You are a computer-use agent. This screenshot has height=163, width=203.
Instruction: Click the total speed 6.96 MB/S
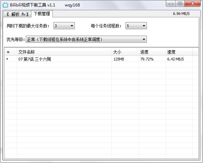181,14
